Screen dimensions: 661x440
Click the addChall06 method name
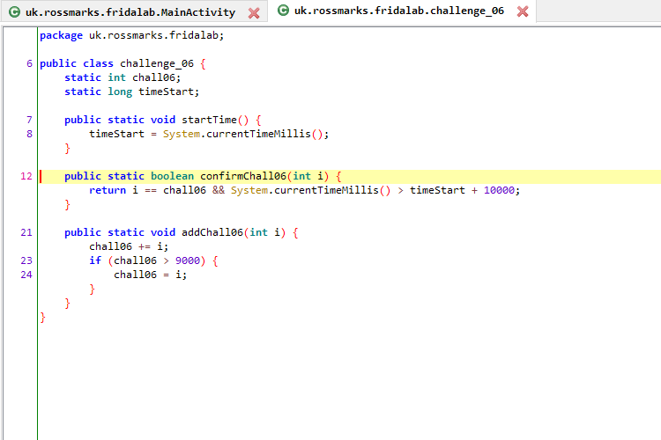212,232
